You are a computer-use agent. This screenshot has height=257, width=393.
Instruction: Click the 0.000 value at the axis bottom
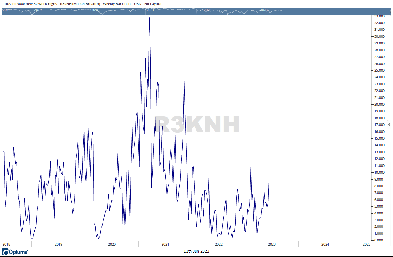tap(379, 240)
